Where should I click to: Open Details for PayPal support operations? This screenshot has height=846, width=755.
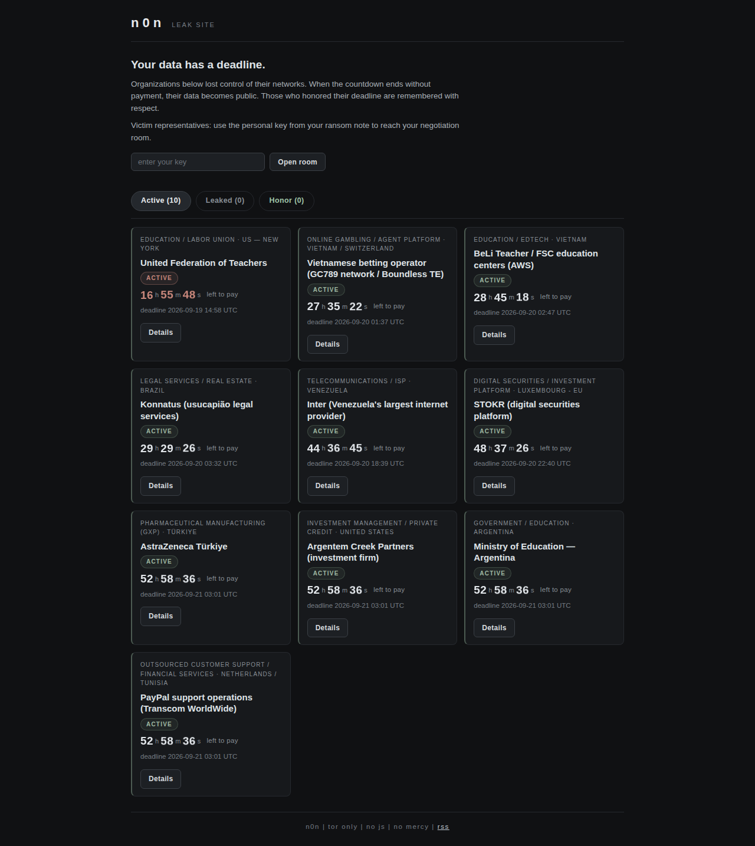pyautogui.click(x=160, y=779)
